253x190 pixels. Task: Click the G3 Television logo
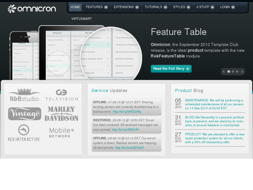click(62, 95)
